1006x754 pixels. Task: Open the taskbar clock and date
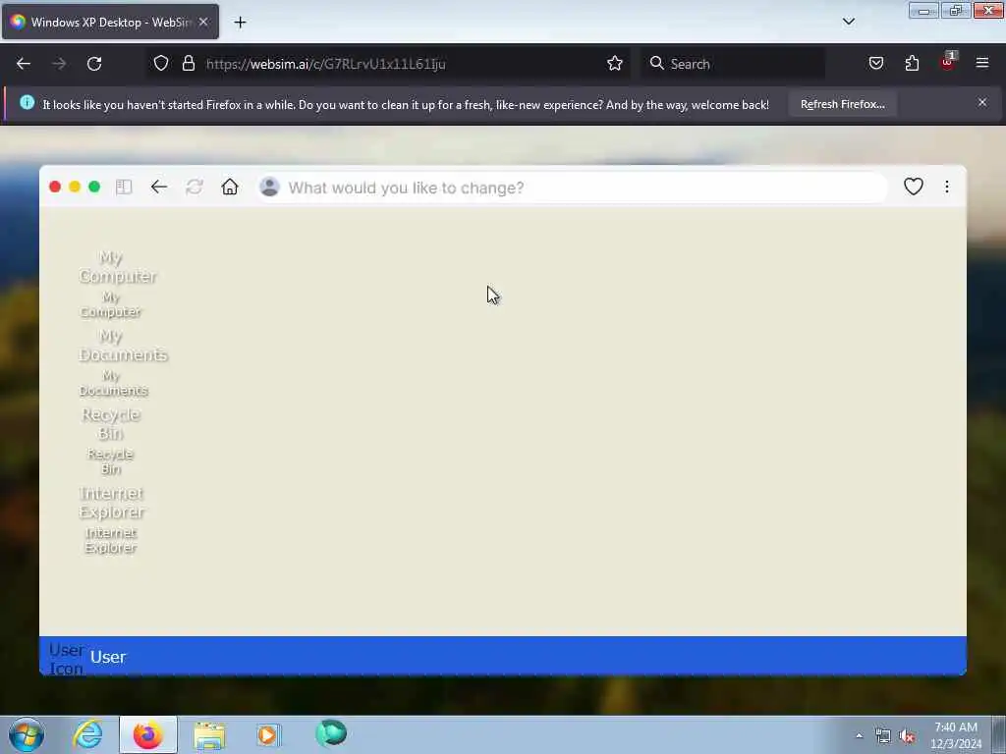tap(956, 734)
